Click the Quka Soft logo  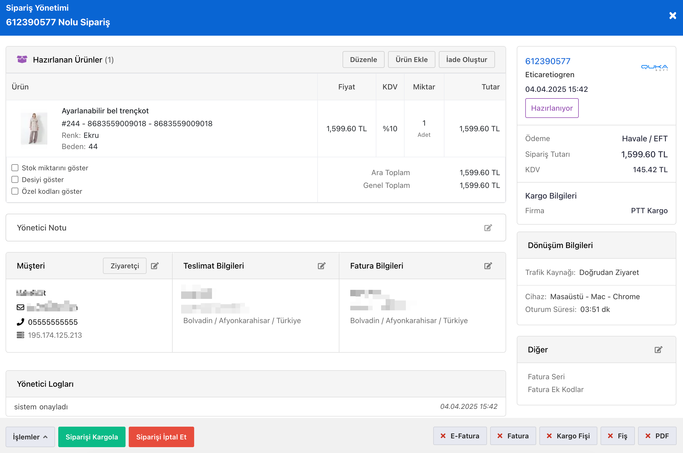[x=654, y=67]
